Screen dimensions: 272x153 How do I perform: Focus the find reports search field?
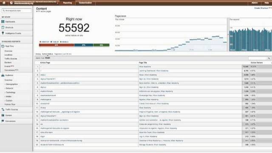(17, 11)
